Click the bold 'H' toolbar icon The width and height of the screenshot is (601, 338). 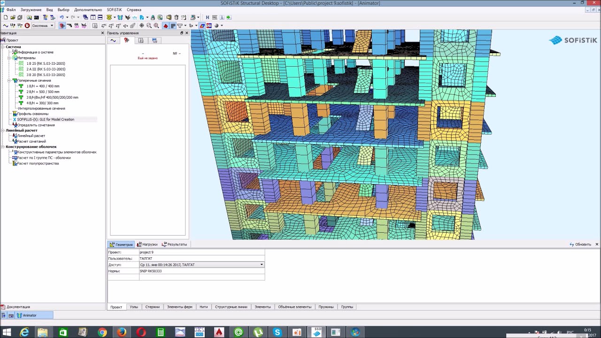pyautogui.click(x=208, y=17)
